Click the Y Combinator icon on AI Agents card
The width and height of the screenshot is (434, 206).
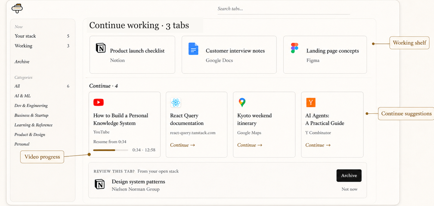pyautogui.click(x=311, y=102)
